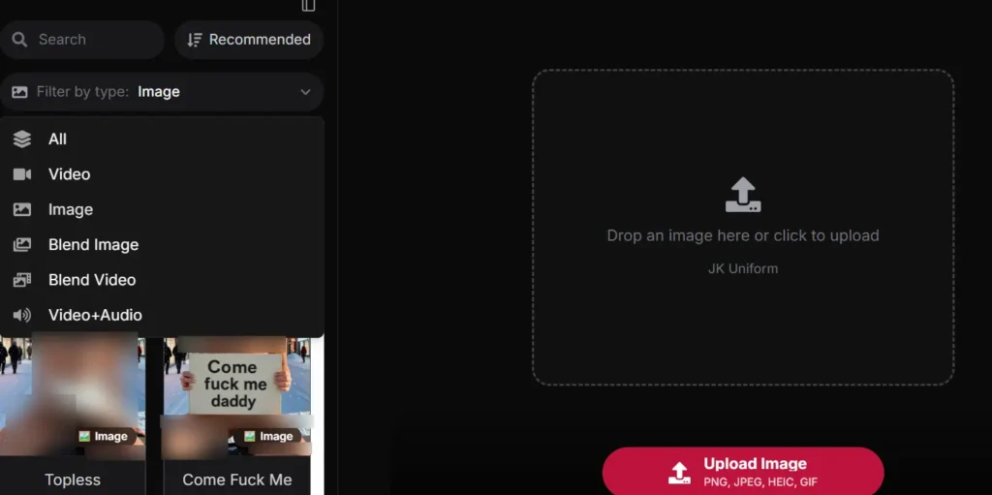Viewport: 992px width, 495px height.
Task: Click the magnifier icon in Search
Action: click(x=19, y=40)
